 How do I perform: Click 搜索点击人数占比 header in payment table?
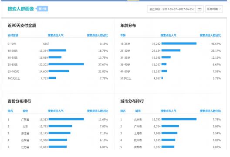tap(98, 35)
